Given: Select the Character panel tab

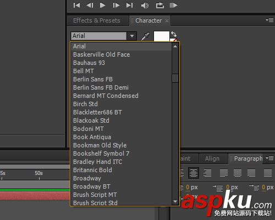Looking at the screenshot, I should [148, 20].
